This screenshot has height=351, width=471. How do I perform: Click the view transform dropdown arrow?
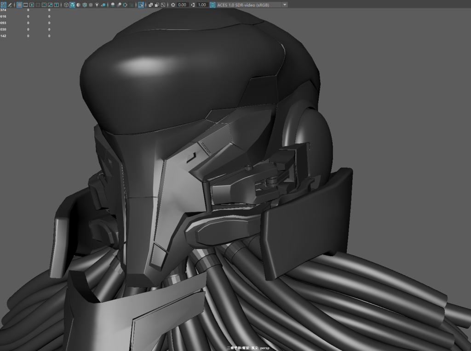tap(285, 5)
